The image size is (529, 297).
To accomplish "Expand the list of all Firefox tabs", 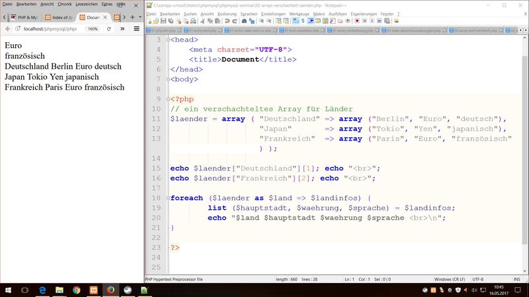I will pos(140,16).
